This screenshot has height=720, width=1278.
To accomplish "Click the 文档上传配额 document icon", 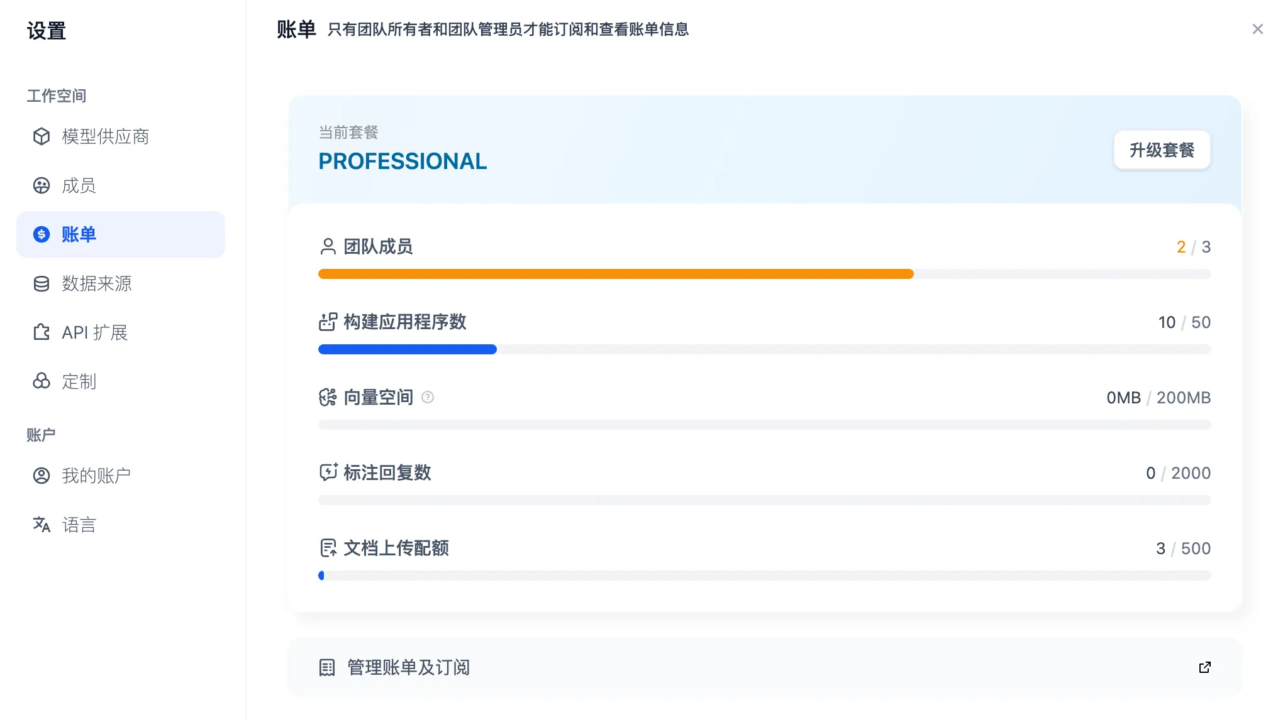I will (x=328, y=548).
